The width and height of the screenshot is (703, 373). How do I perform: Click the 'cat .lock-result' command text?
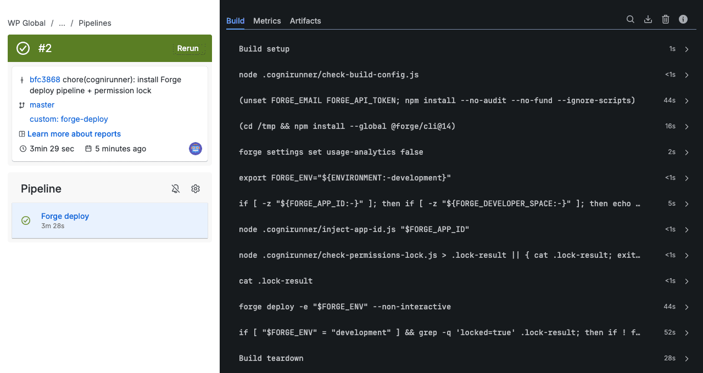click(x=276, y=281)
